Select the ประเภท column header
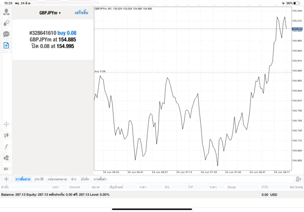This screenshot has height=212, width=304. 75,187
